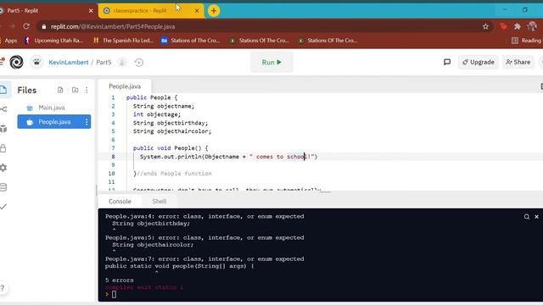Open The Spanish Flu Led... bookmark
Image resolution: width=543 pixels, height=305 pixels.
(x=123, y=41)
